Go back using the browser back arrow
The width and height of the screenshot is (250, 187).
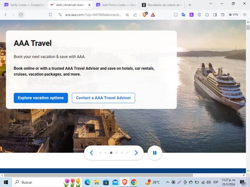pos(5,15)
